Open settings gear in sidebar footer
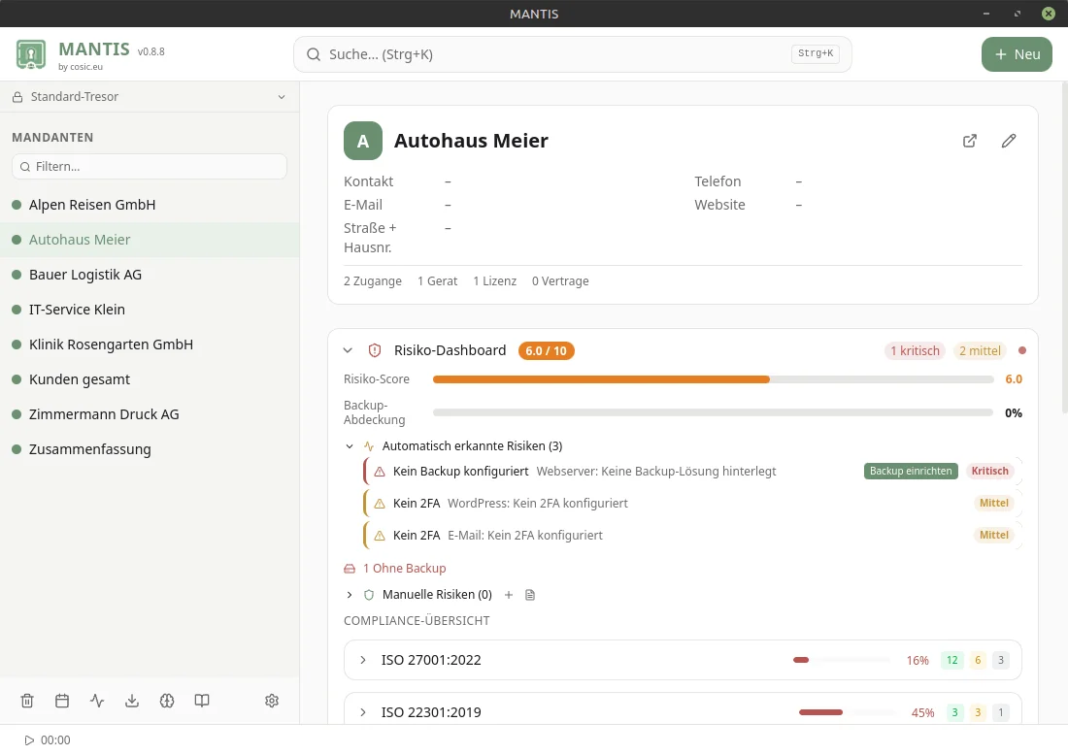The width and height of the screenshot is (1068, 755). [x=272, y=701]
